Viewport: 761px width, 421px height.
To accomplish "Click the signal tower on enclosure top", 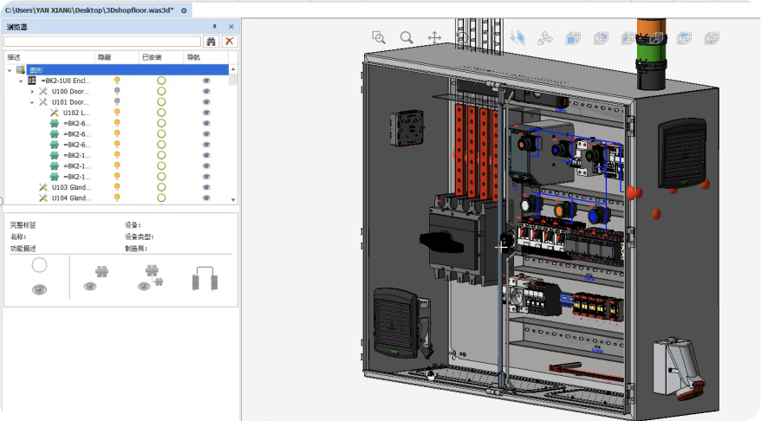I will pos(651,54).
